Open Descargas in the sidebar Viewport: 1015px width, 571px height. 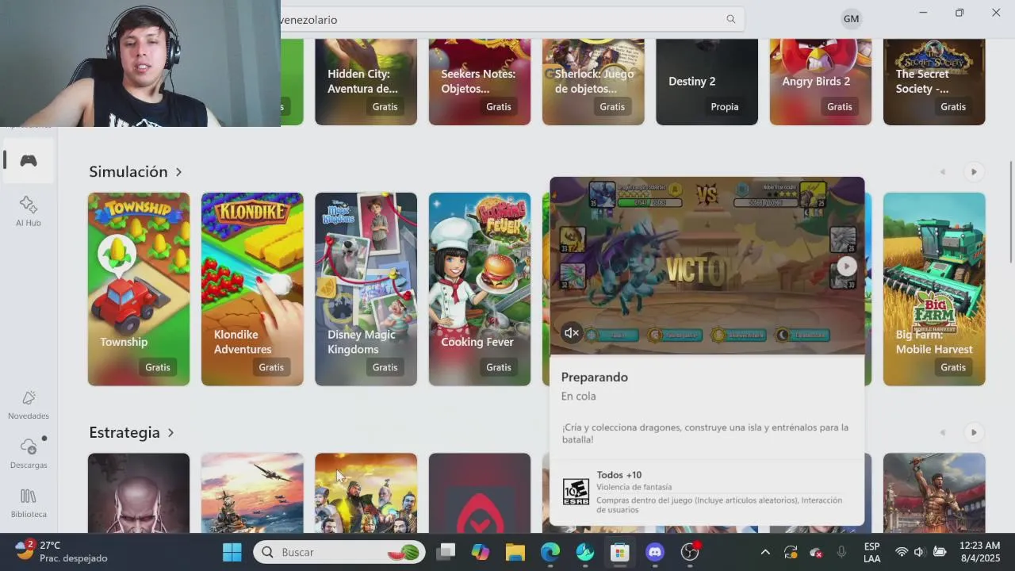pos(29,453)
